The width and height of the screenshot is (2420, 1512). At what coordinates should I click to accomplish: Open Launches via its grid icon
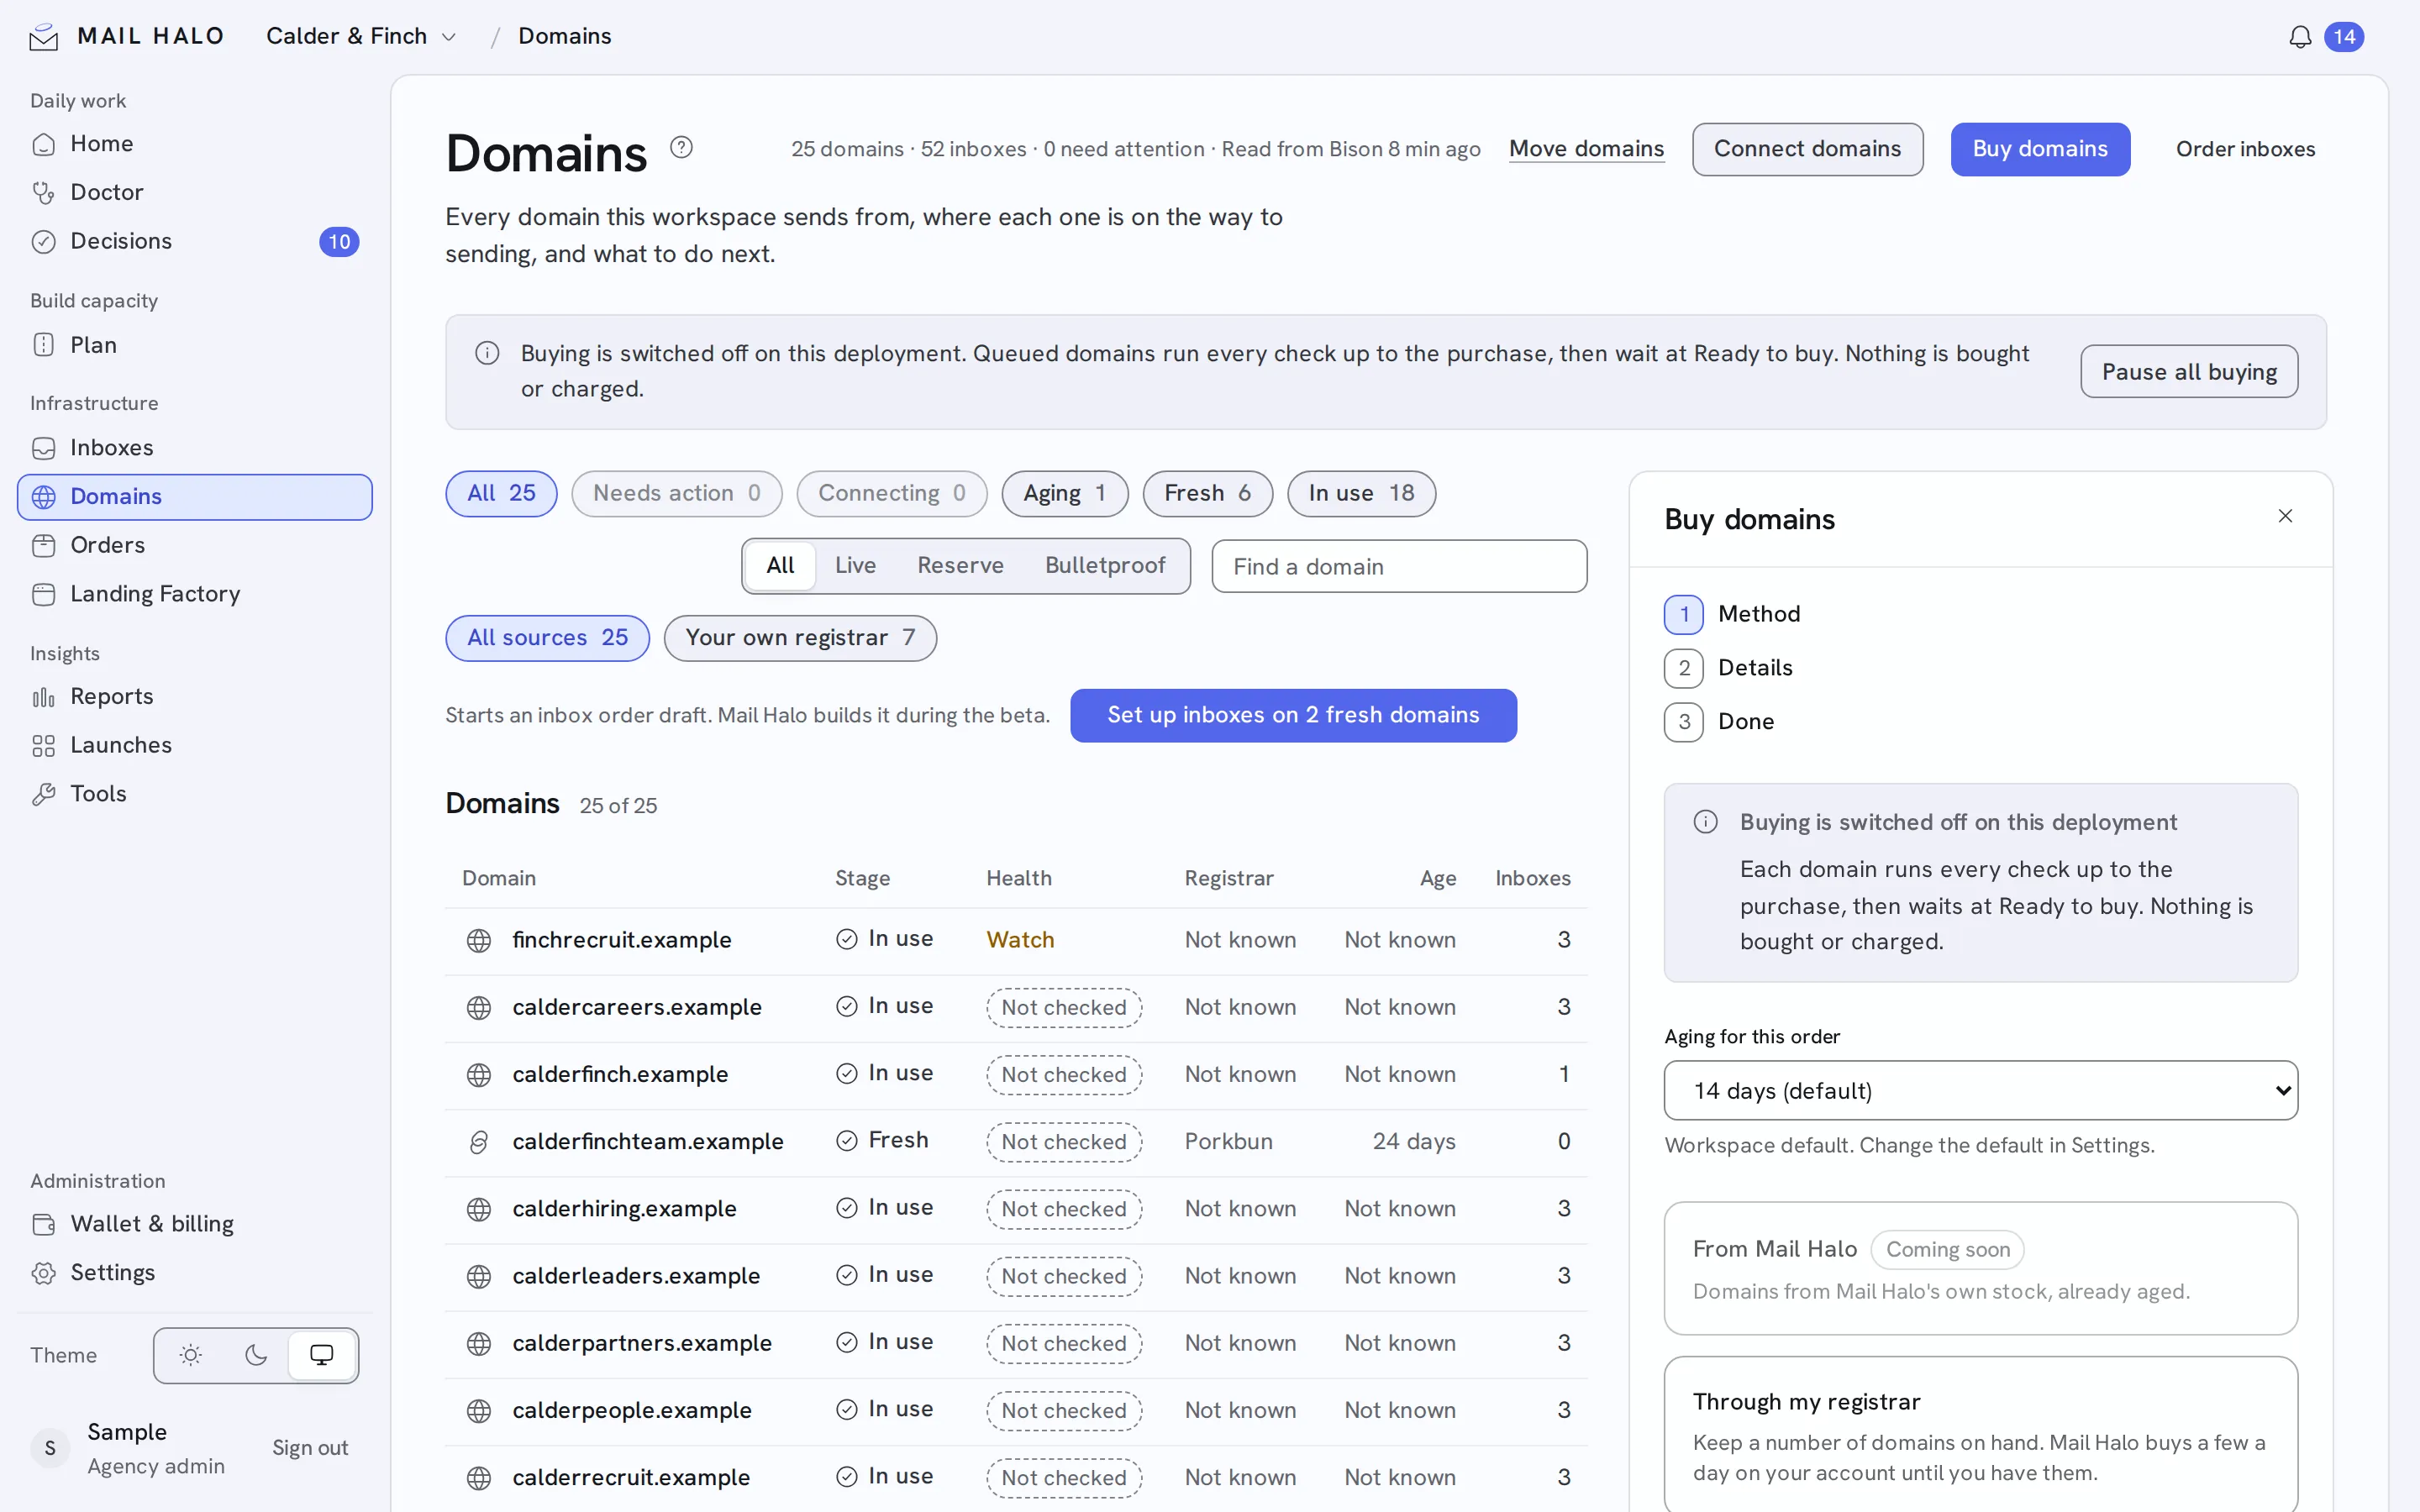[44, 745]
